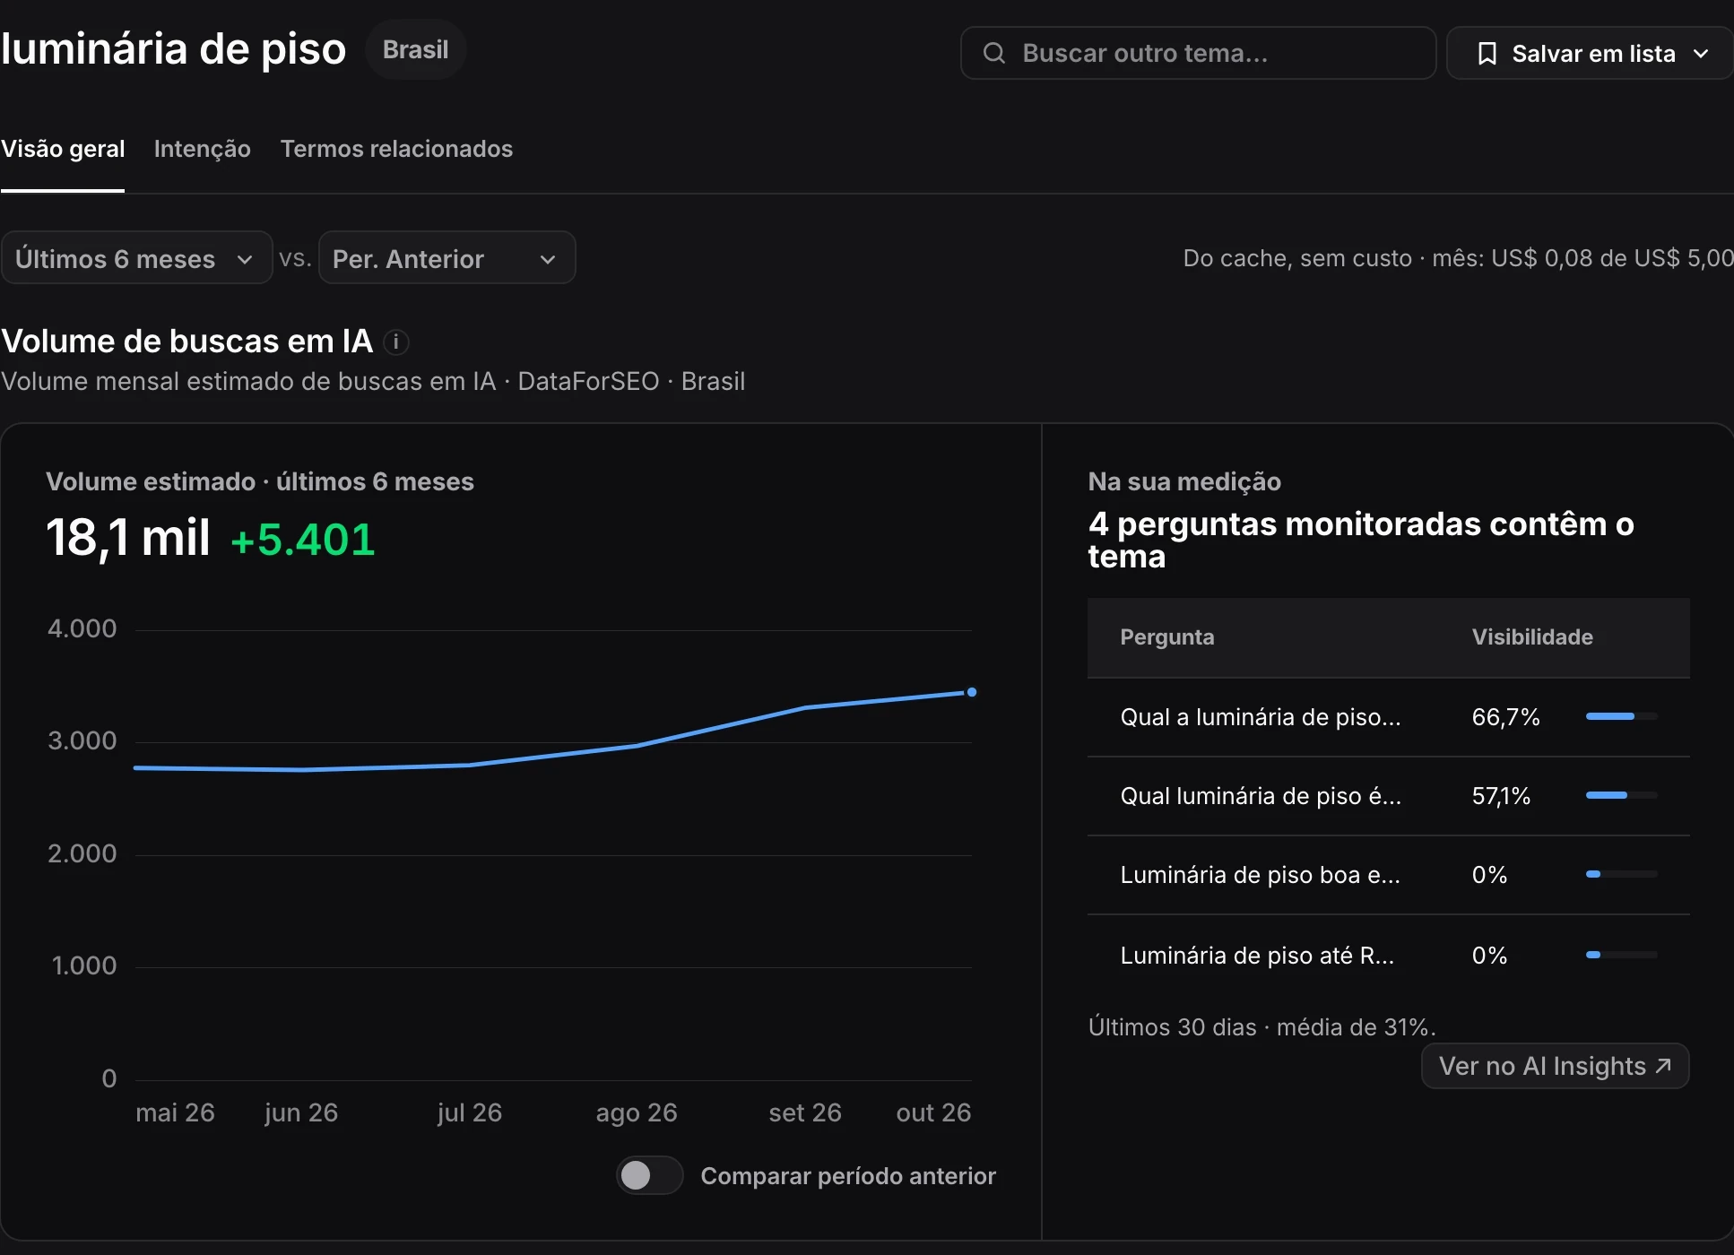Click the set 26 axis label
Screen dimensions: 1734x1255
(805, 1112)
